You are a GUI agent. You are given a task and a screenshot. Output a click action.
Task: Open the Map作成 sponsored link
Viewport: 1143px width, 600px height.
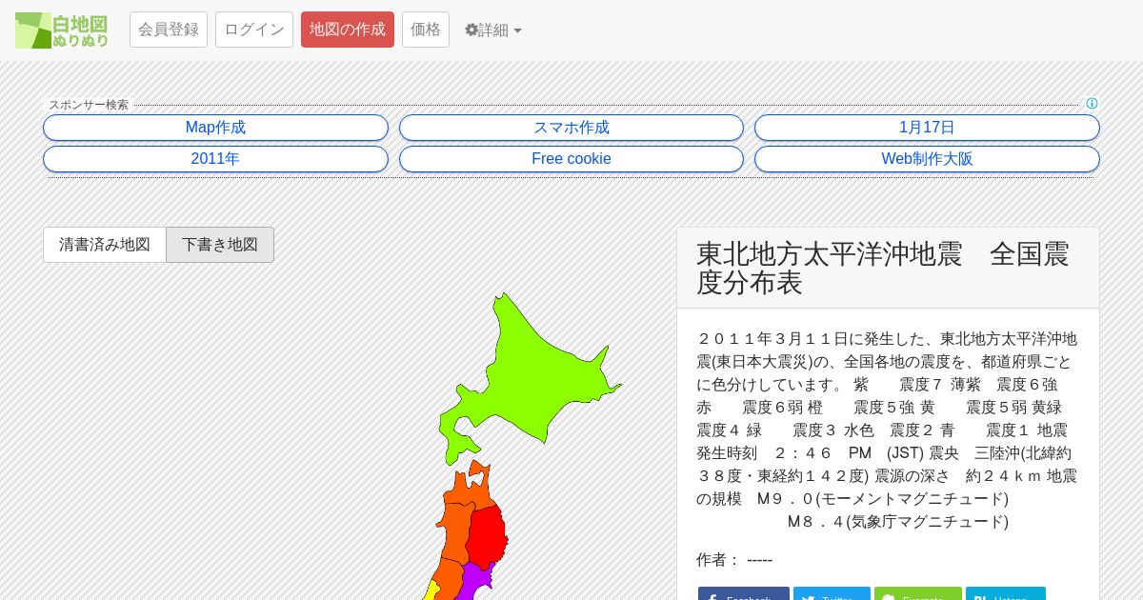215,128
